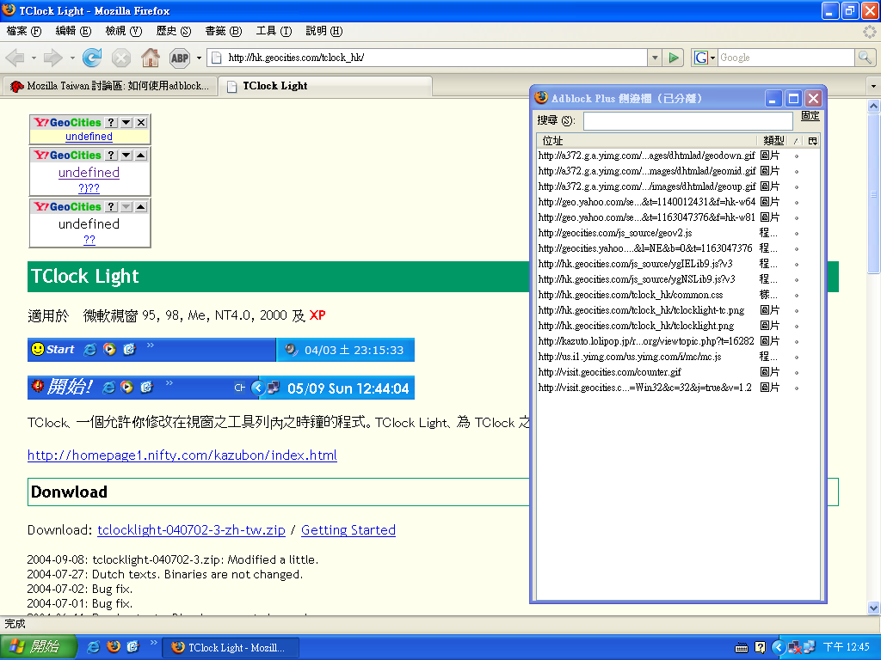Open the 工具 (Tools) menu
881x660 pixels.
(x=274, y=31)
